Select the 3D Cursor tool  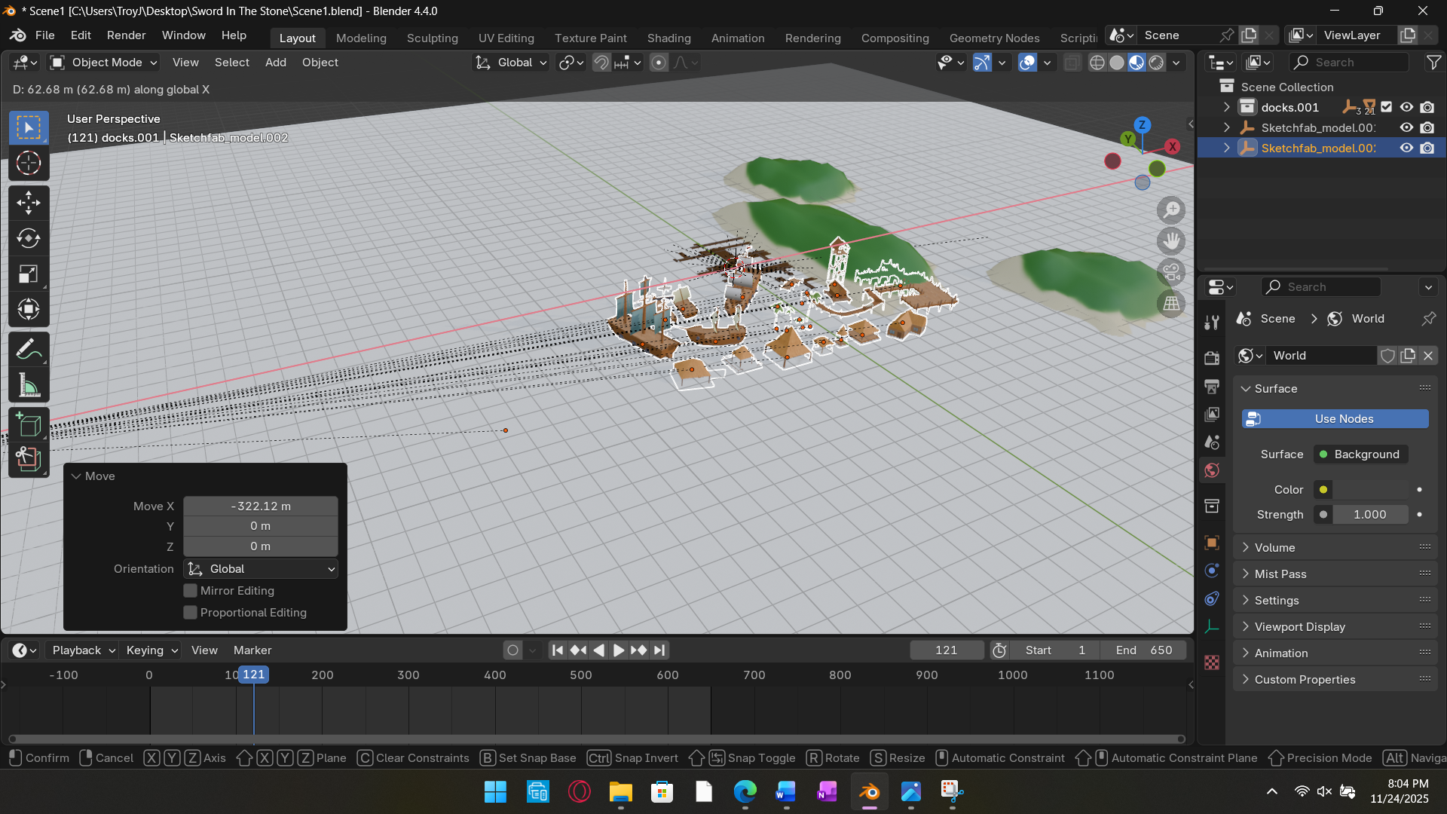pyautogui.click(x=29, y=163)
